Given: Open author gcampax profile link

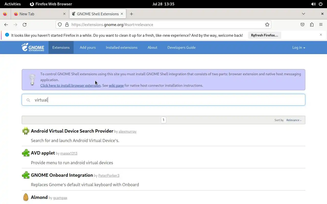Looking at the screenshot, I should [60, 198].
